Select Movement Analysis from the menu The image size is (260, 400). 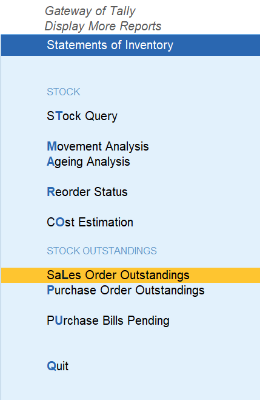tap(98, 146)
